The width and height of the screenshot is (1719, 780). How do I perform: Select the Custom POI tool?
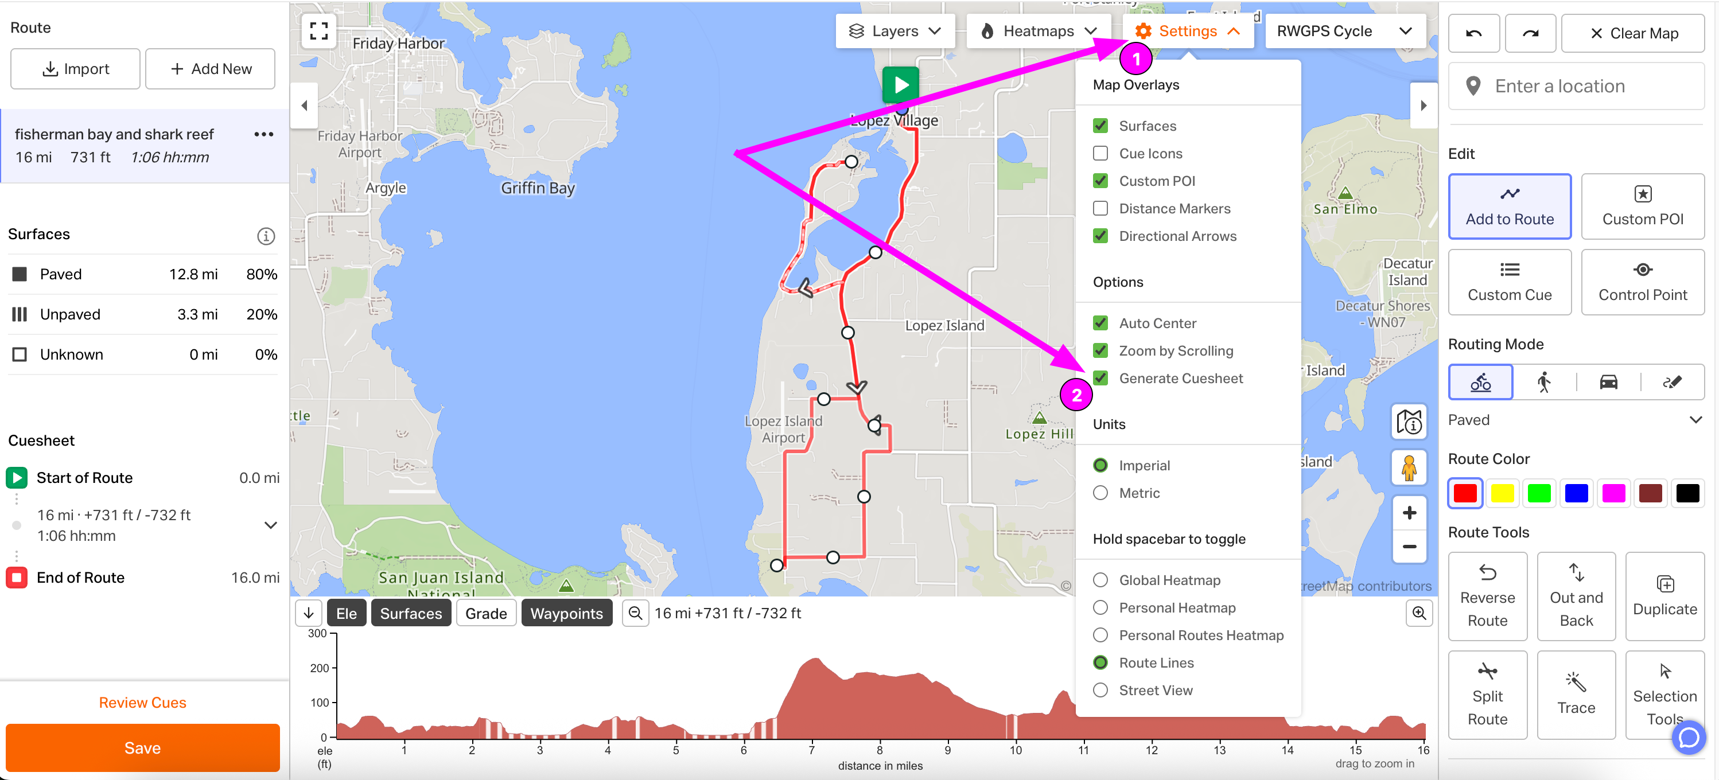pos(1642,206)
